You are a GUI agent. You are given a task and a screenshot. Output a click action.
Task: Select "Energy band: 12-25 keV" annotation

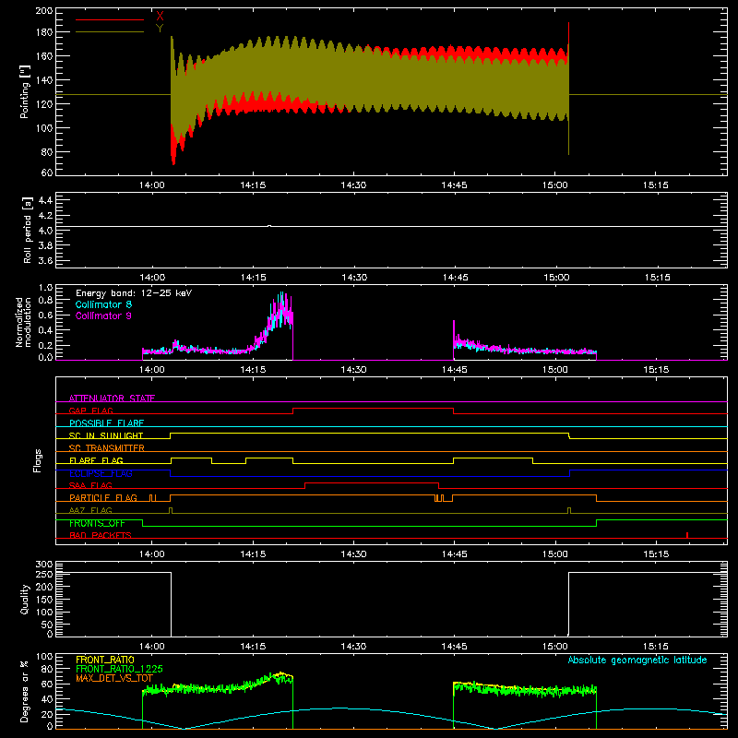click(134, 293)
